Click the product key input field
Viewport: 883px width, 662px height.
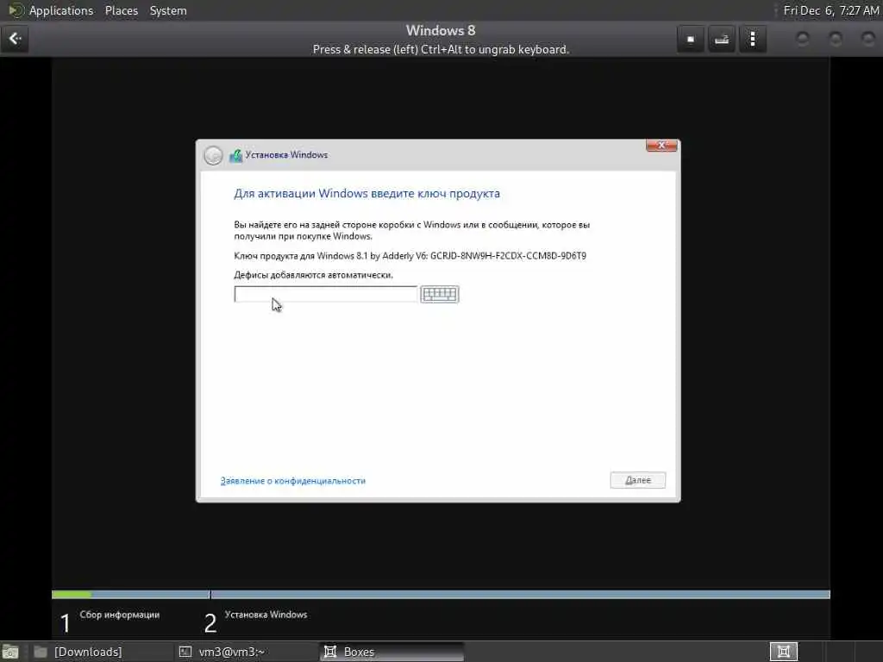(x=325, y=294)
